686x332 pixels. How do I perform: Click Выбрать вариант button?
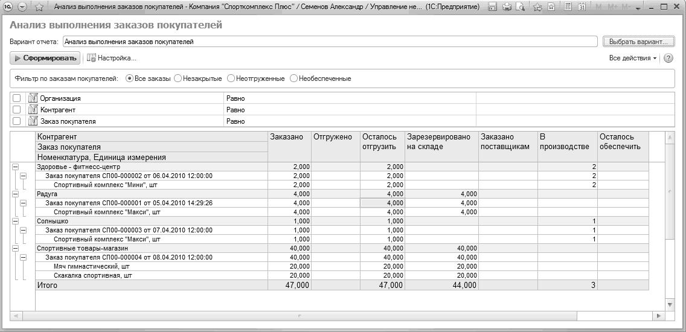click(638, 42)
